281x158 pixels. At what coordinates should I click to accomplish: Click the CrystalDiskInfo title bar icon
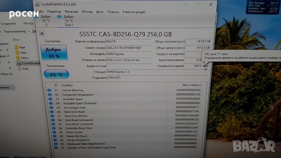pos(37,4)
